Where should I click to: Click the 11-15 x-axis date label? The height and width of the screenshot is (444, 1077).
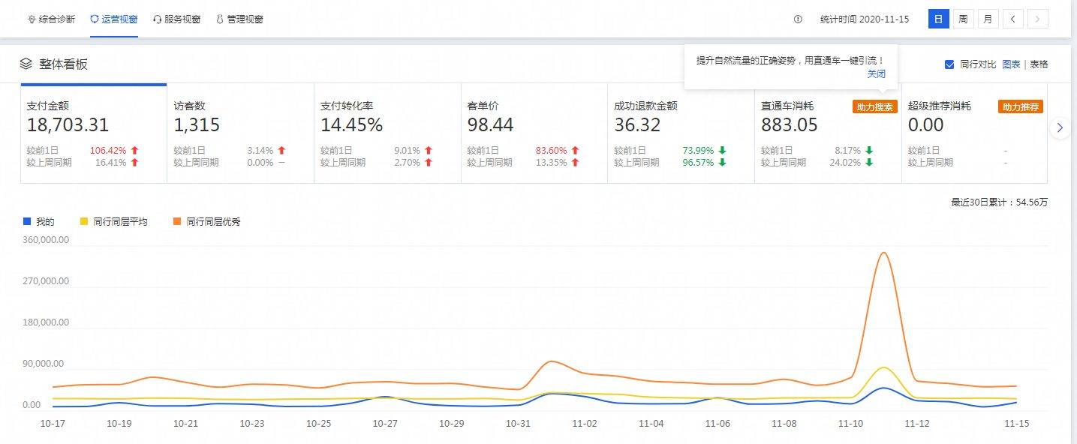point(1017,424)
